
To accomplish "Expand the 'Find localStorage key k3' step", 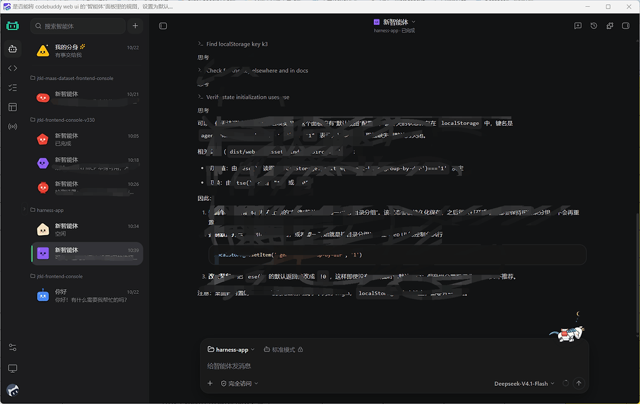I will coord(232,44).
